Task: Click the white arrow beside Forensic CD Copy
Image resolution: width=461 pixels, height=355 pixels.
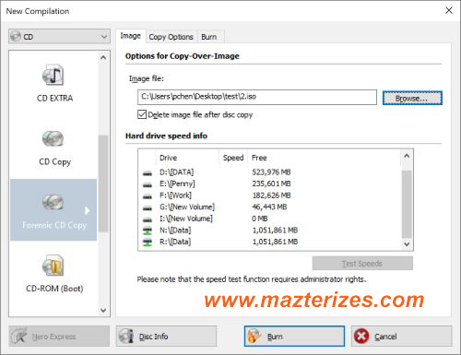Action: tap(88, 210)
